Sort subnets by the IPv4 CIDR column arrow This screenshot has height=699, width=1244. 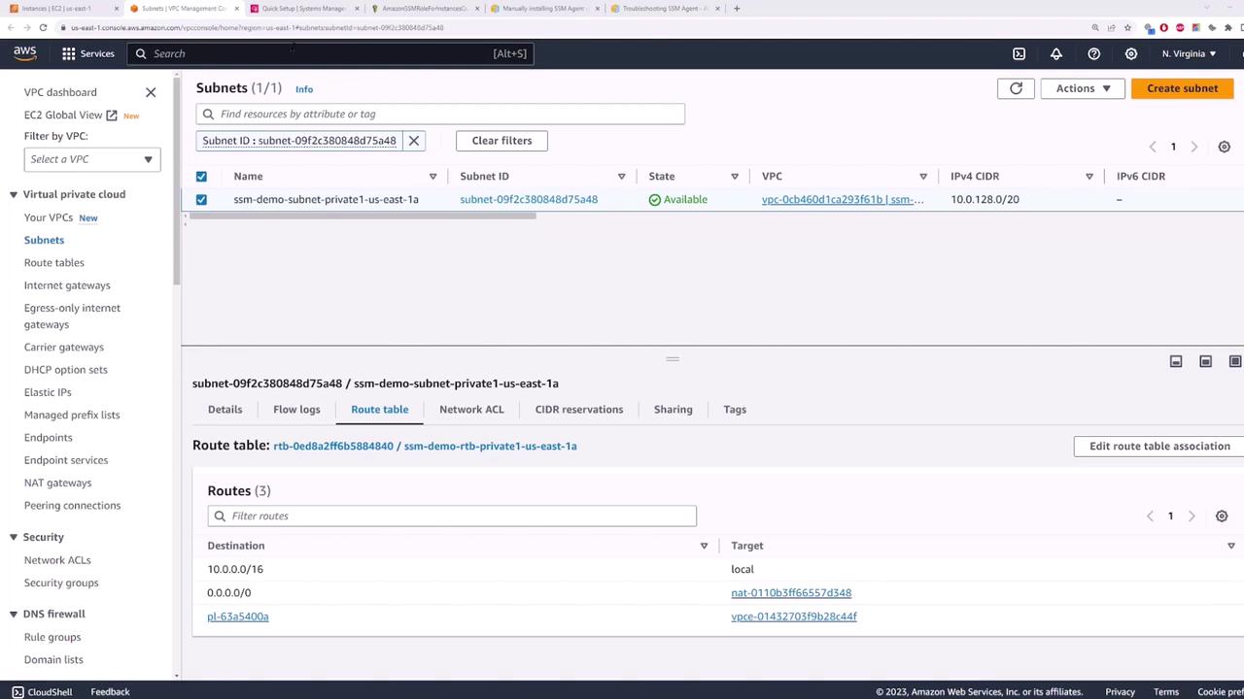(1089, 177)
